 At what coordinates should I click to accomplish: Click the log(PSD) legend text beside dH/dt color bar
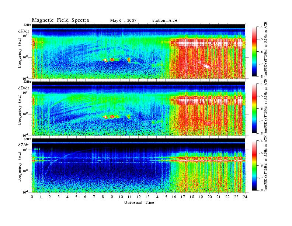[266, 49]
